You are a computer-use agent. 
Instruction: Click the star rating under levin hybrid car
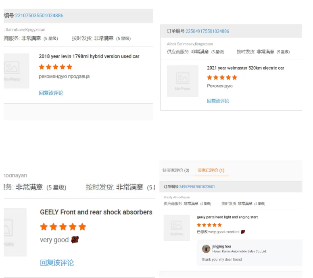pyautogui.click(x=56, y=67)
